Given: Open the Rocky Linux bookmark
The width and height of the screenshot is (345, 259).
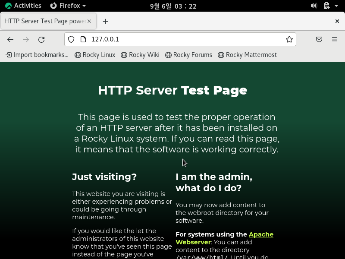Looking at the screenshot, I should [x=95, y=55].
